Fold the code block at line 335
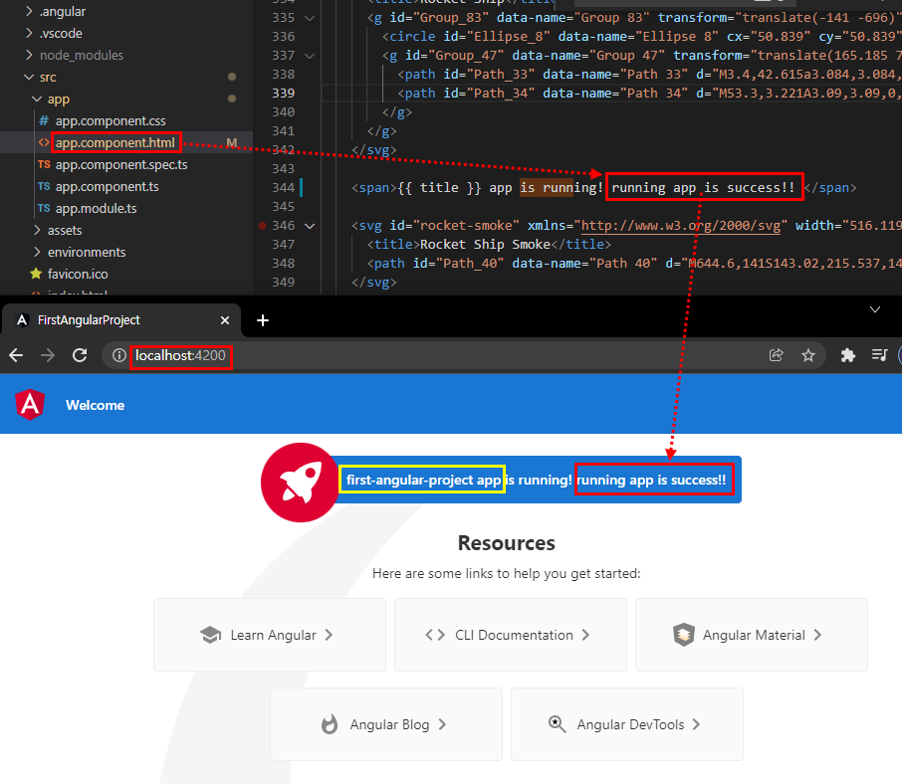The height and width of the screenshot is (784, 902). (x=310, y=18)
